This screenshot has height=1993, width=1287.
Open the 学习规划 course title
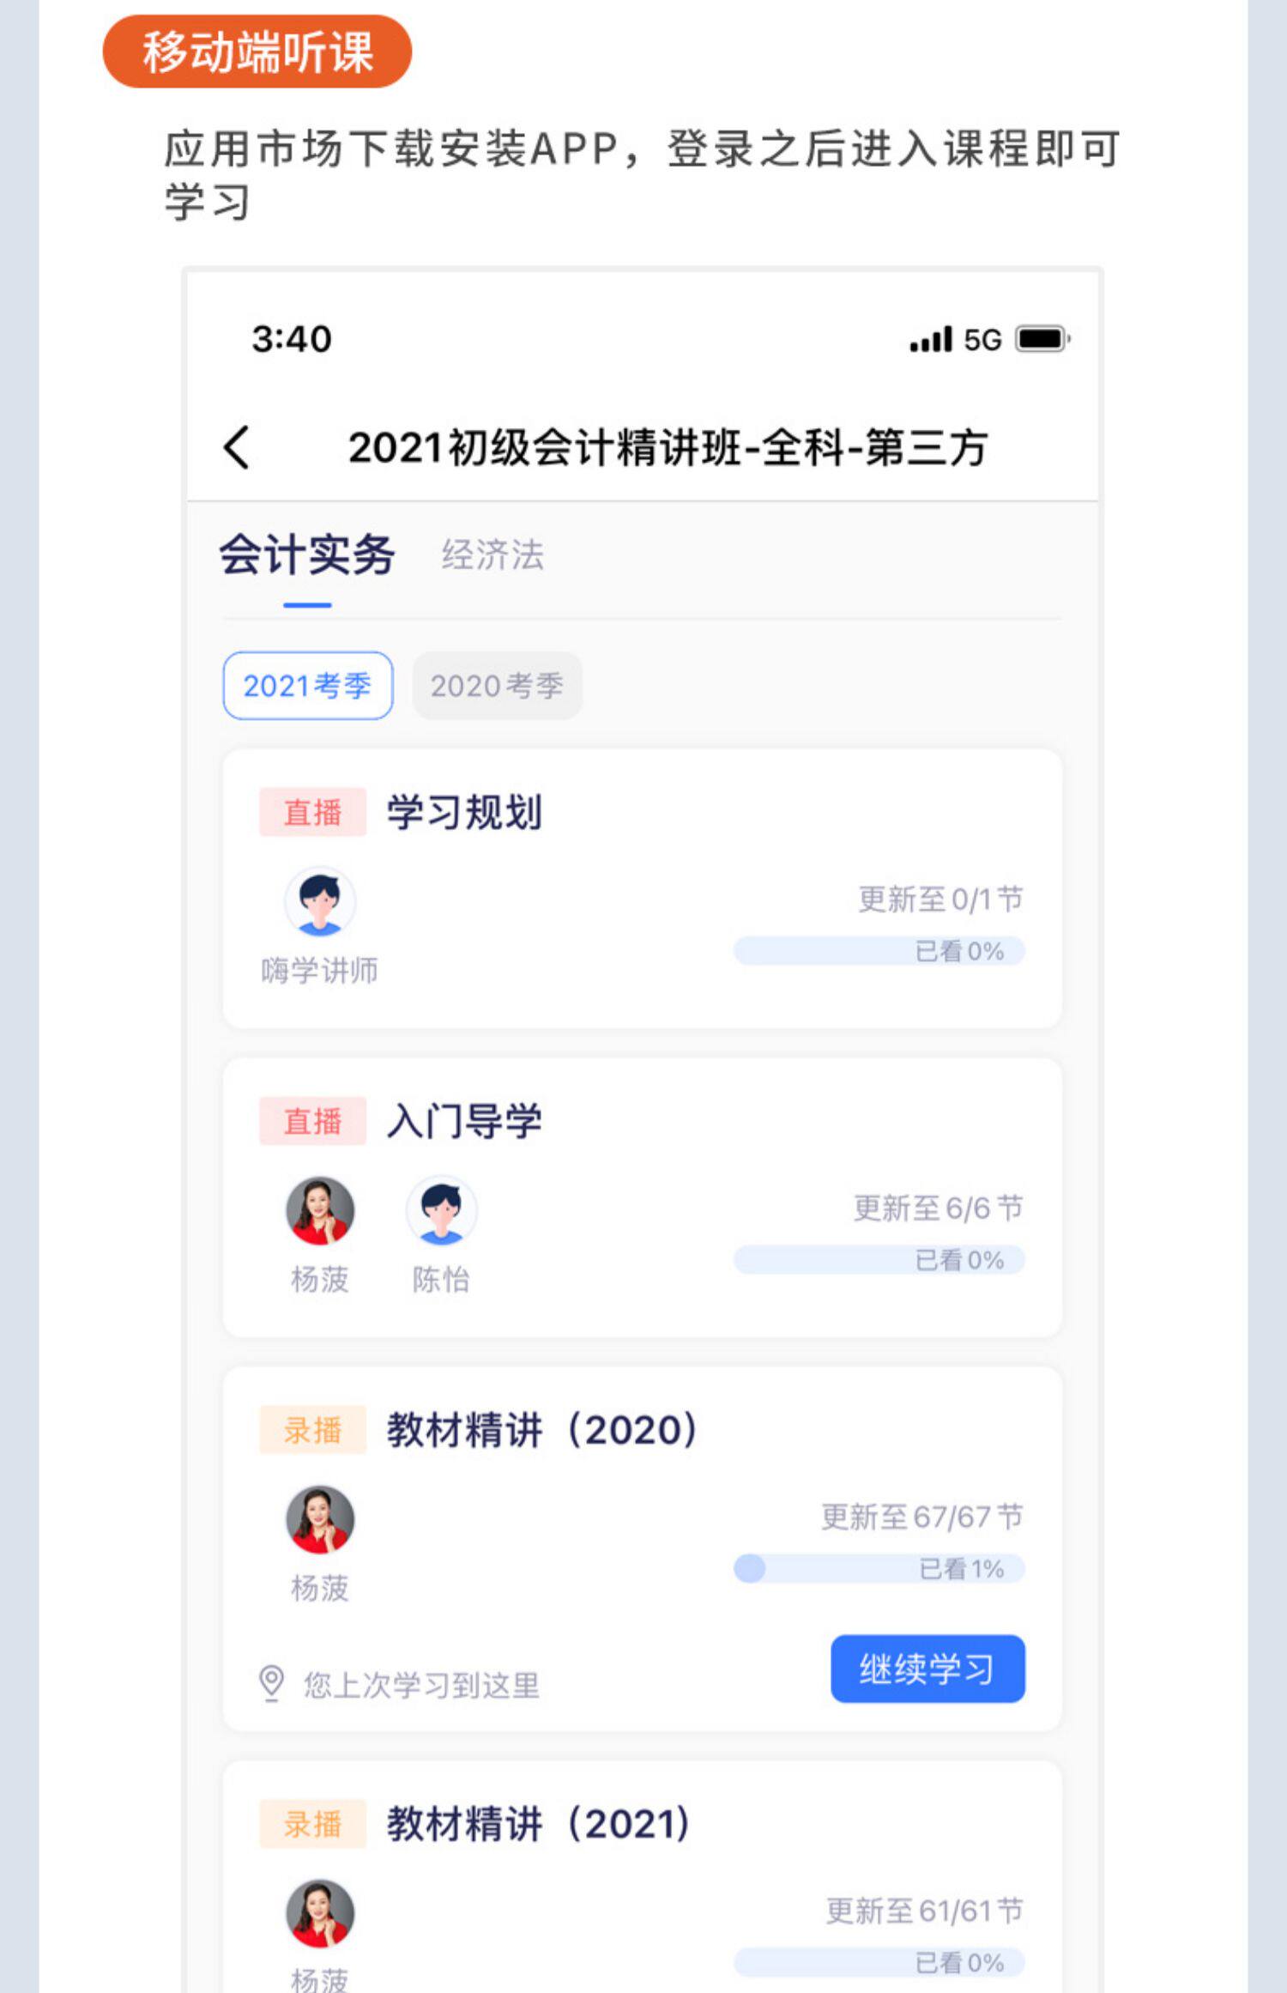tap(464, 812)
